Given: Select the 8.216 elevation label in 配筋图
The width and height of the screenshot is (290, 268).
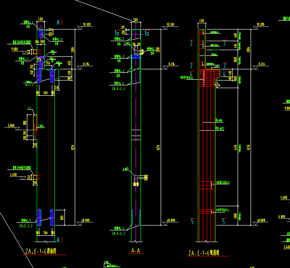Looking at the screenshot, I should pyautogui.click(x=262, y=64).
